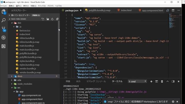185x104 pixels.
Task: Collapse the dist folder
Action: pos(12,23)
